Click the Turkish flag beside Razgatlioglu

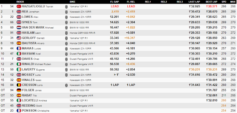(x=19, y=6)
